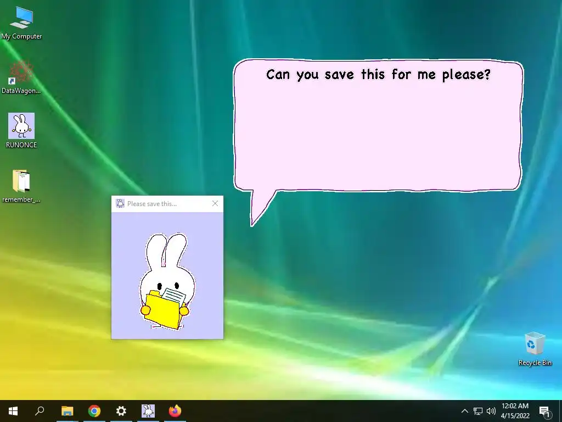Switch to bunny app in taskbar
The height and width of the screenshot is (422, 562).
click(148, 411)
